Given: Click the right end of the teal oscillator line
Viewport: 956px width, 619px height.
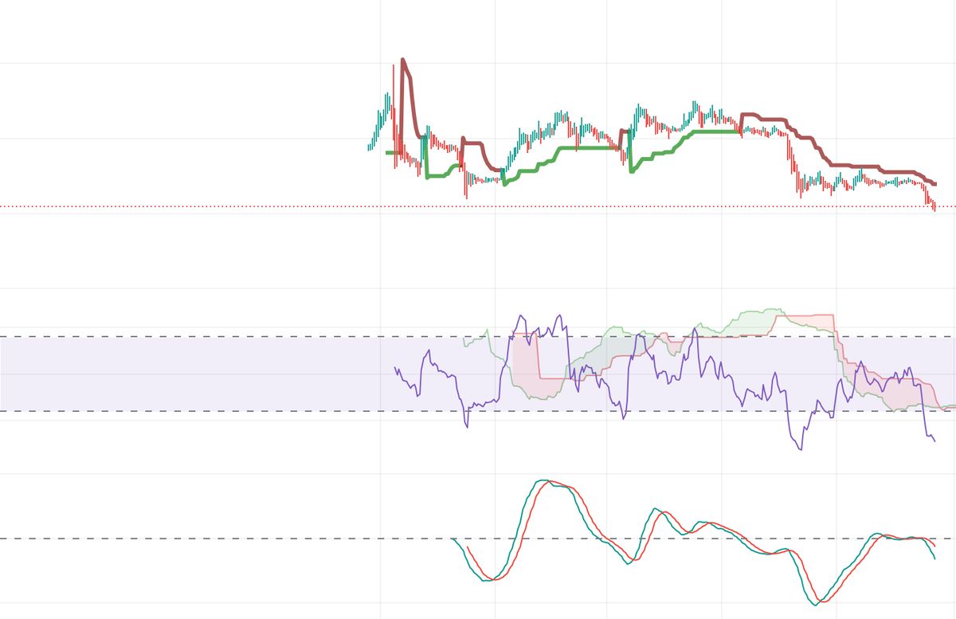Looking at the screenshot, I should (934, 558).
